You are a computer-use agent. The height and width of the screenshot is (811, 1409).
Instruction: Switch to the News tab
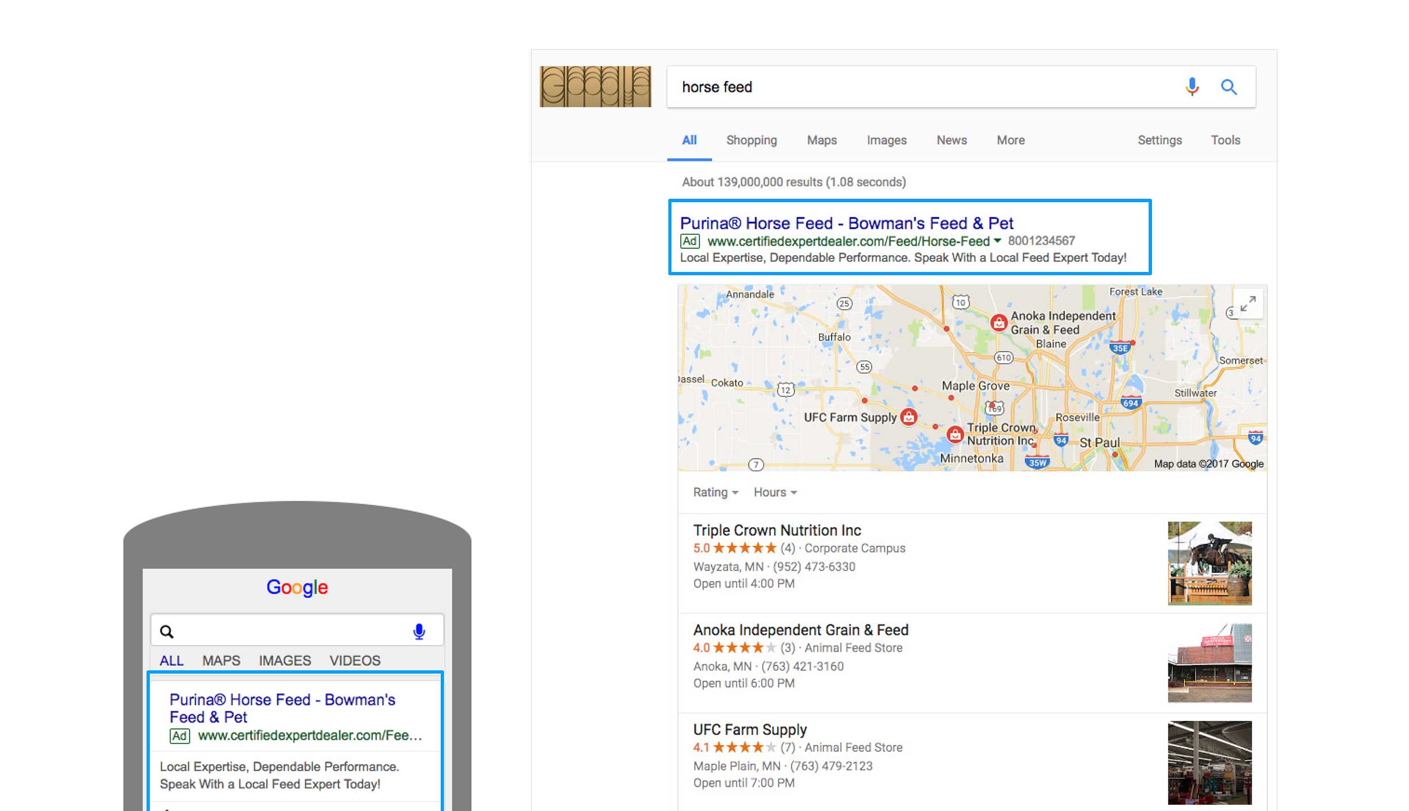tap(951, 140)
